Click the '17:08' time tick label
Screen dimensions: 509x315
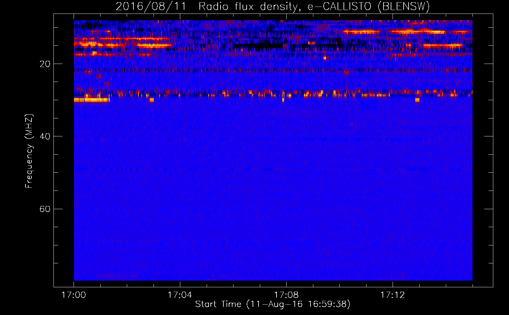coord(286,295)
